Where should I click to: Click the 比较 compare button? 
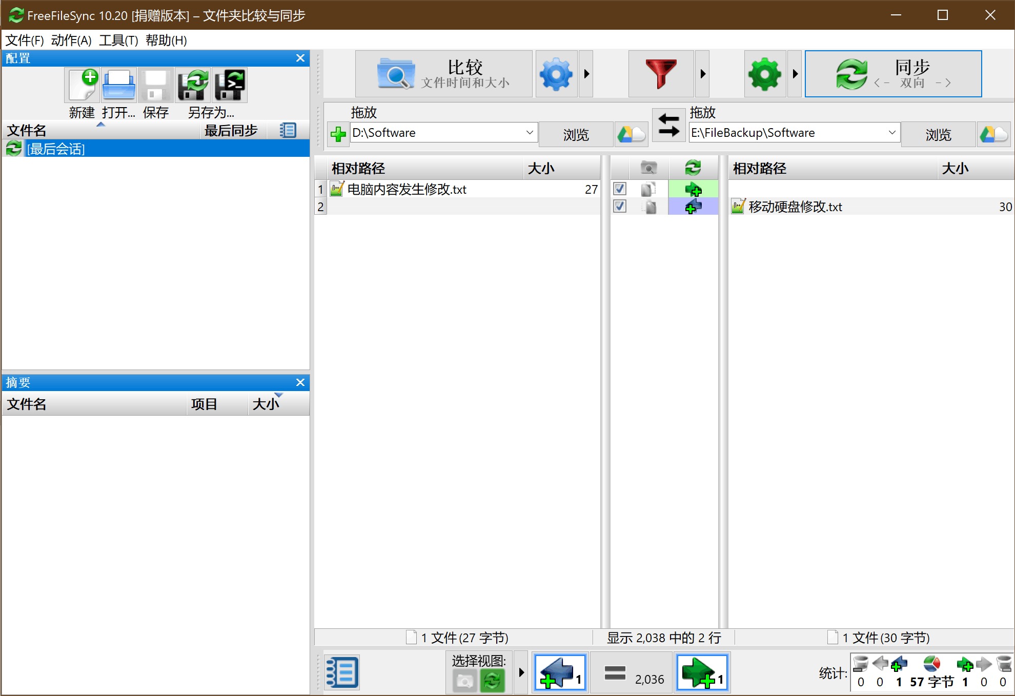[444, 74]
